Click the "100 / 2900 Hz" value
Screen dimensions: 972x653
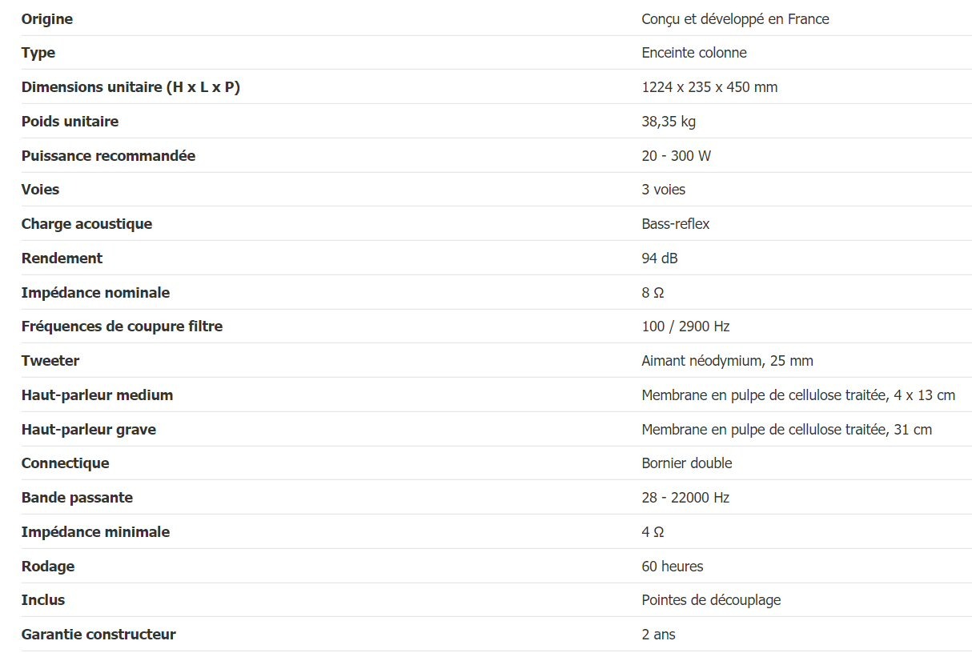tap(685, 326)
